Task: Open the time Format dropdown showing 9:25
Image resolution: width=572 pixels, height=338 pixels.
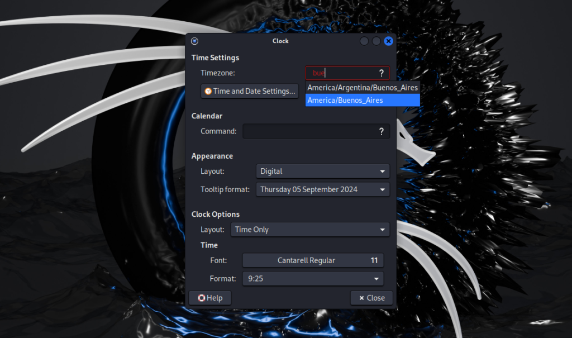Action: 313,278
